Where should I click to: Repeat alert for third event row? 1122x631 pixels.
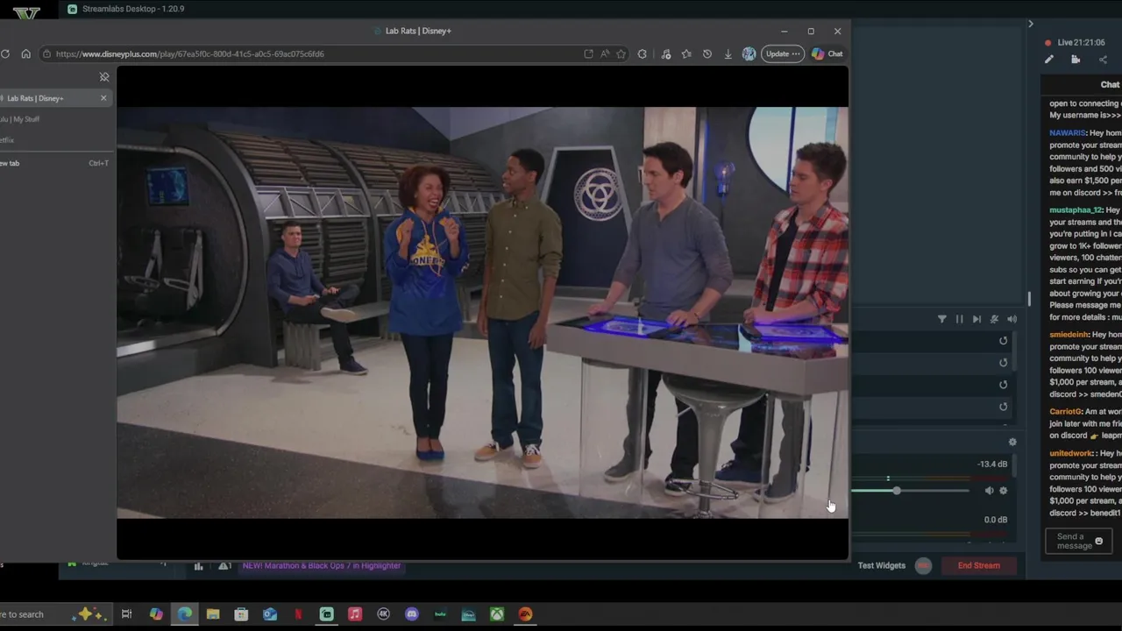coord(1003,385)
